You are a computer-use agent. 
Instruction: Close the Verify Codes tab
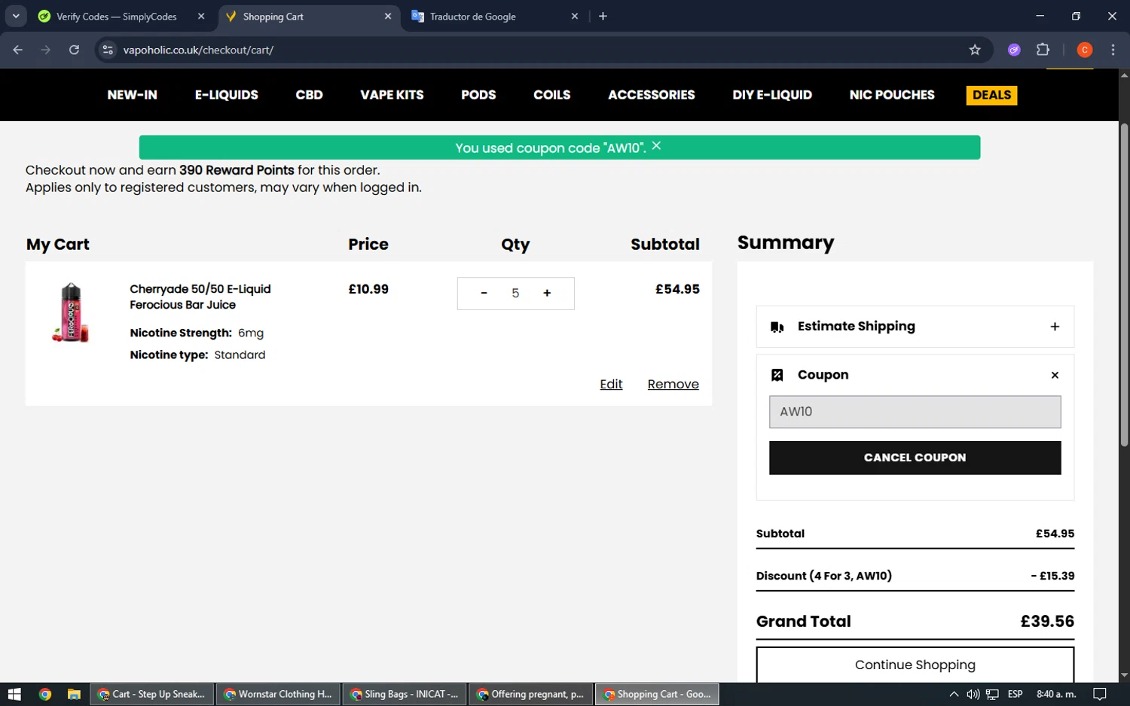click(x=201, y=16)
